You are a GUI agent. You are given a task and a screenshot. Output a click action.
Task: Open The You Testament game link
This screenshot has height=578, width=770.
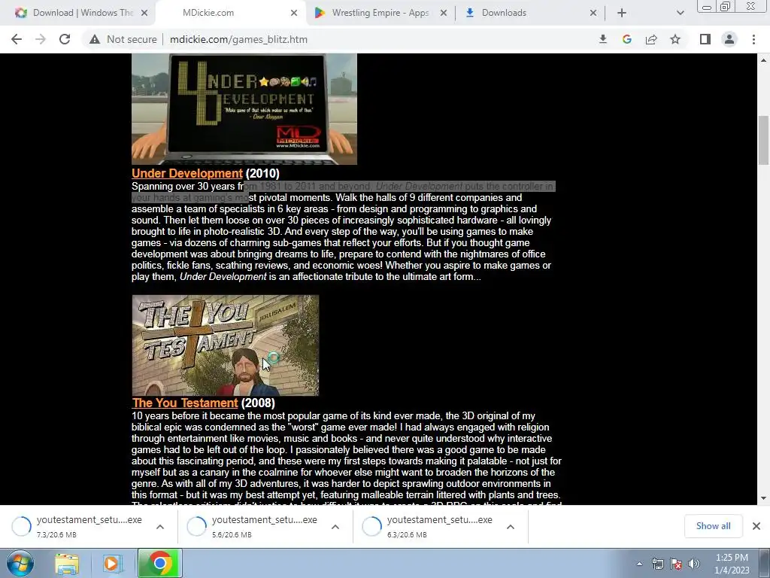point(185,403)
